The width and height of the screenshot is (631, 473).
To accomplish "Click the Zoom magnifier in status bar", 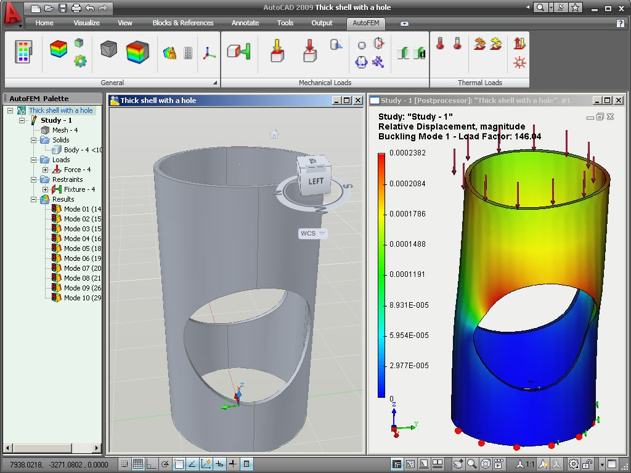I will pyautogui.click(x=471, y=464).
